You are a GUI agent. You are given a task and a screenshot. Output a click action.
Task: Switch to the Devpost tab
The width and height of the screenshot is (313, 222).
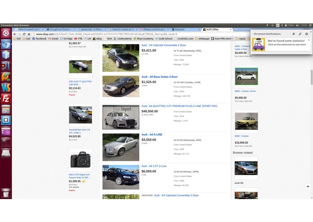186,29
